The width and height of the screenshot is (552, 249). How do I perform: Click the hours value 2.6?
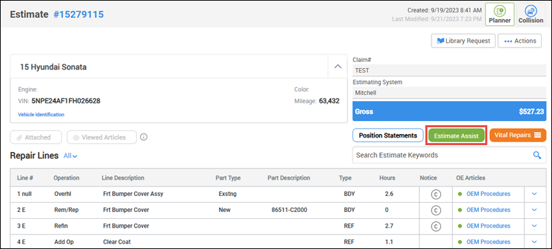(x=389, y=194)
